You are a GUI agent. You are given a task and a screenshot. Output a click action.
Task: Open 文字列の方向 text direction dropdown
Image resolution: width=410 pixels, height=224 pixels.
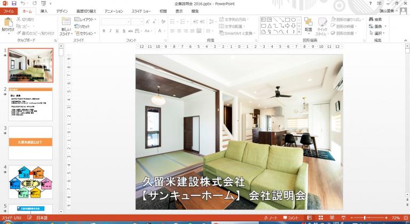click(233, 19)
